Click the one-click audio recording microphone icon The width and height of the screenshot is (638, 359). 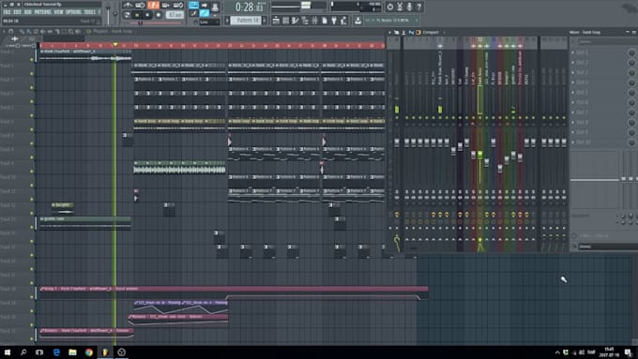[x=409, y=7]
